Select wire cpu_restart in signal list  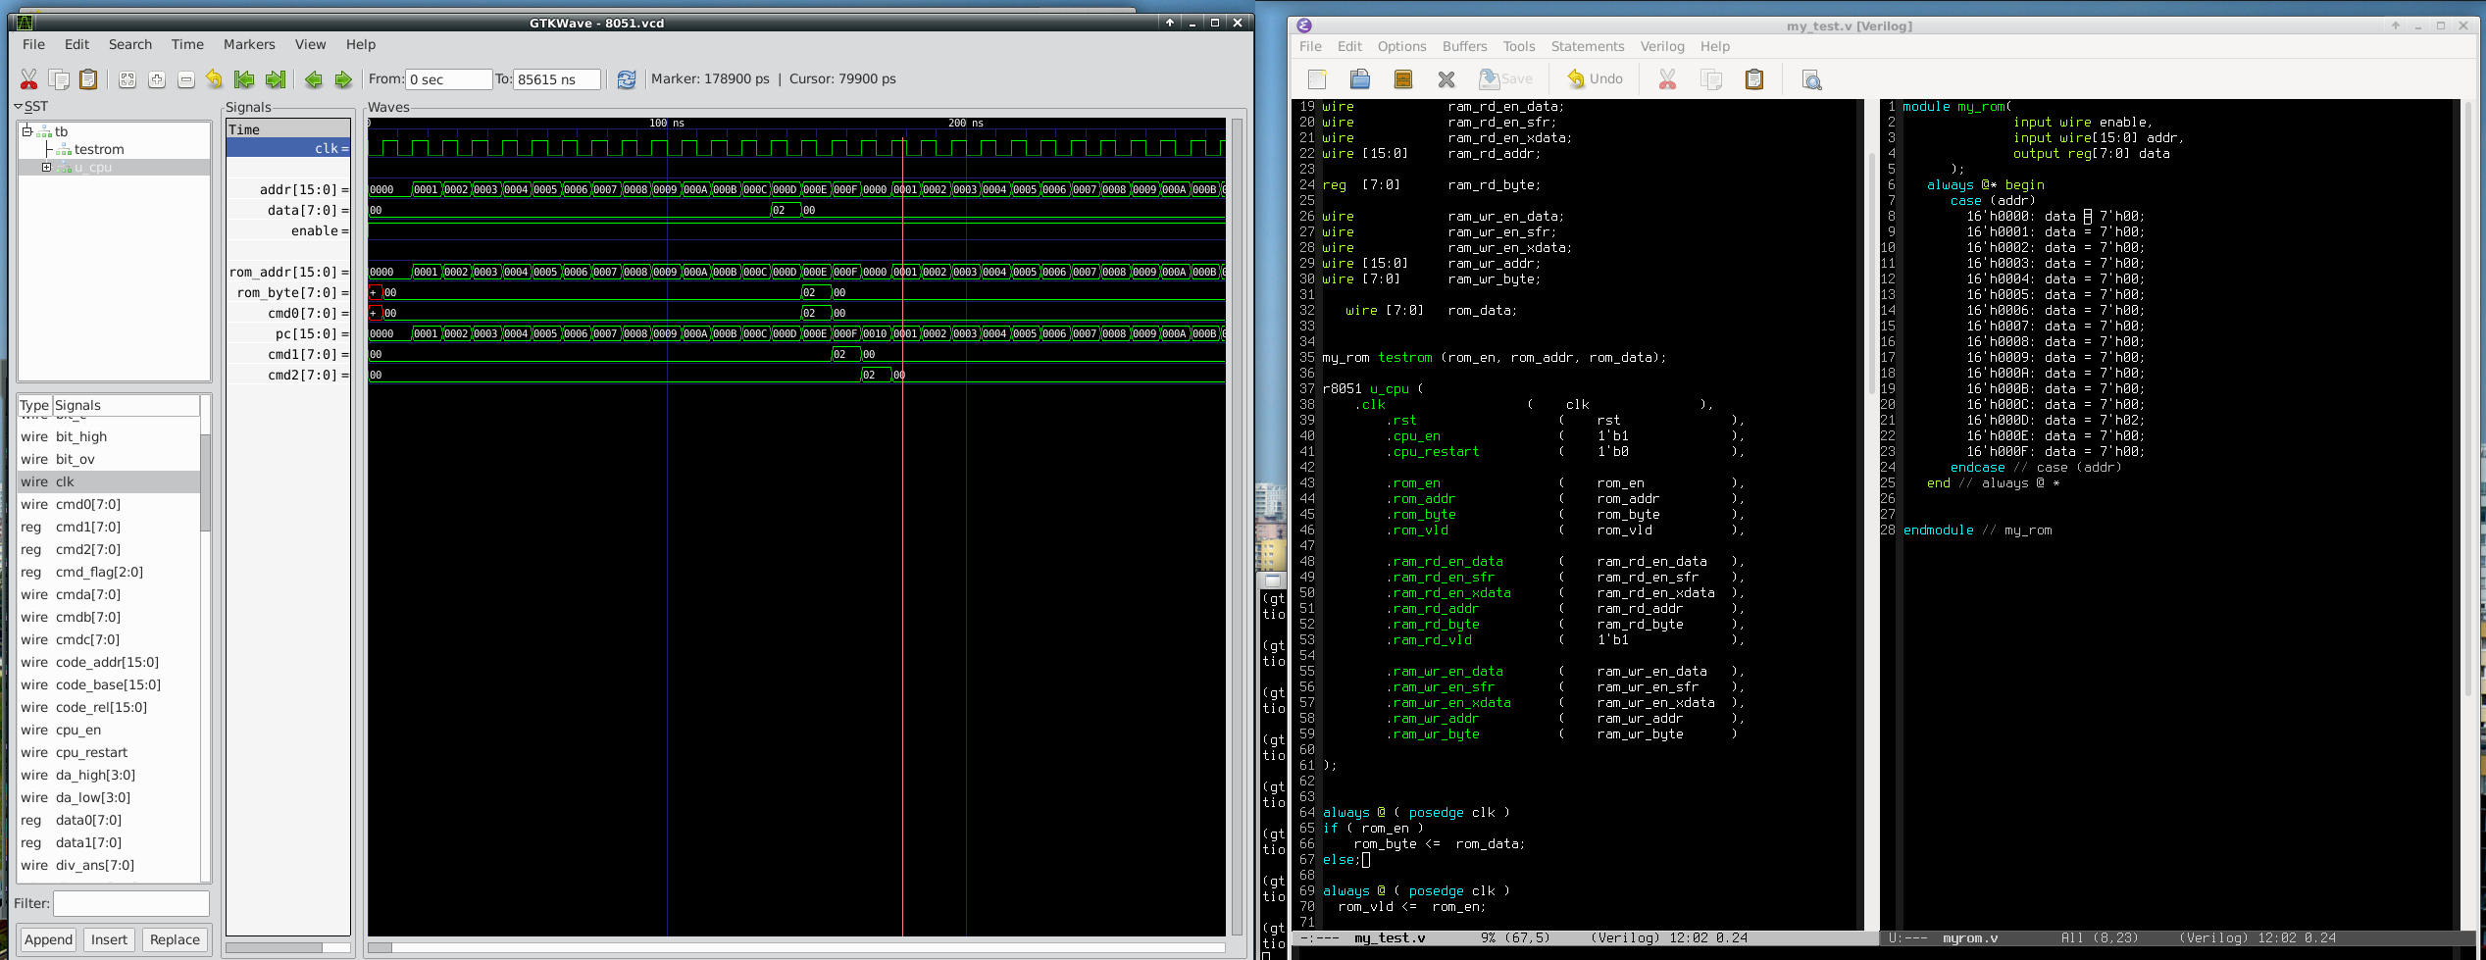click(x=108, y=752)
